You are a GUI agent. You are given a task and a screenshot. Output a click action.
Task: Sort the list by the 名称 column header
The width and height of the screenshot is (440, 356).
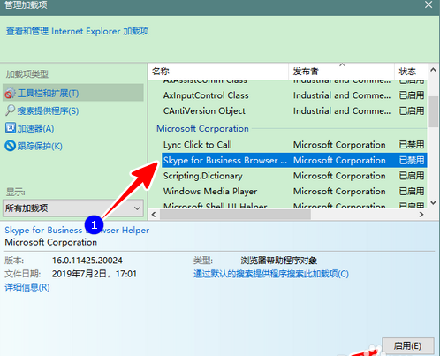(x=161, y=72)
